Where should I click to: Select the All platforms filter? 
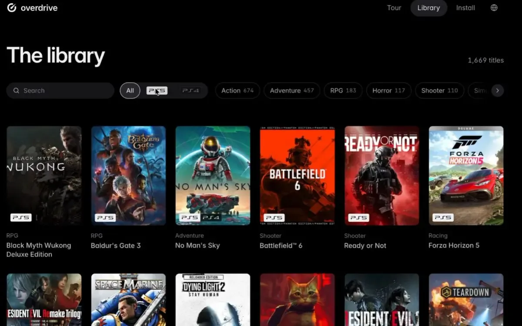point(130,90)
